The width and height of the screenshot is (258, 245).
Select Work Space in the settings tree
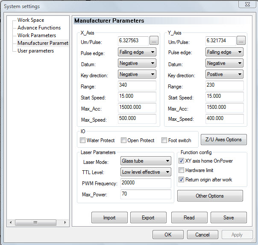(x=31, y=20)
